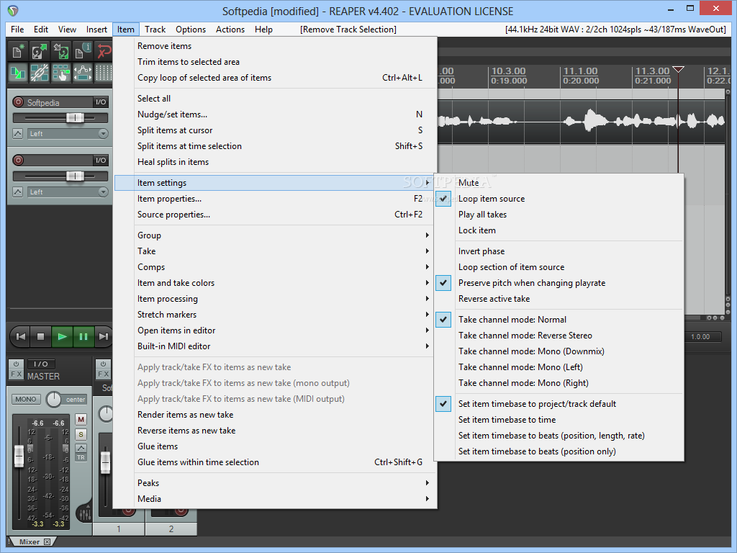
Task: Click the Softpedia mixer strip FX button
Action: [x=103, y=374]
